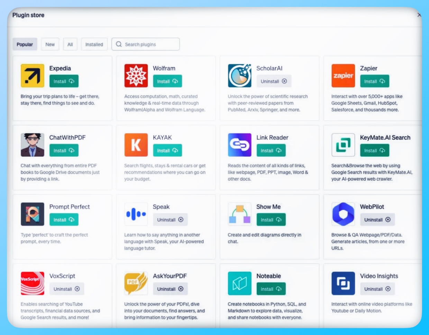This screenshot has height=335, width=429.
Task: Uninstall the WebPilot plugin
Action: [377, 220]
